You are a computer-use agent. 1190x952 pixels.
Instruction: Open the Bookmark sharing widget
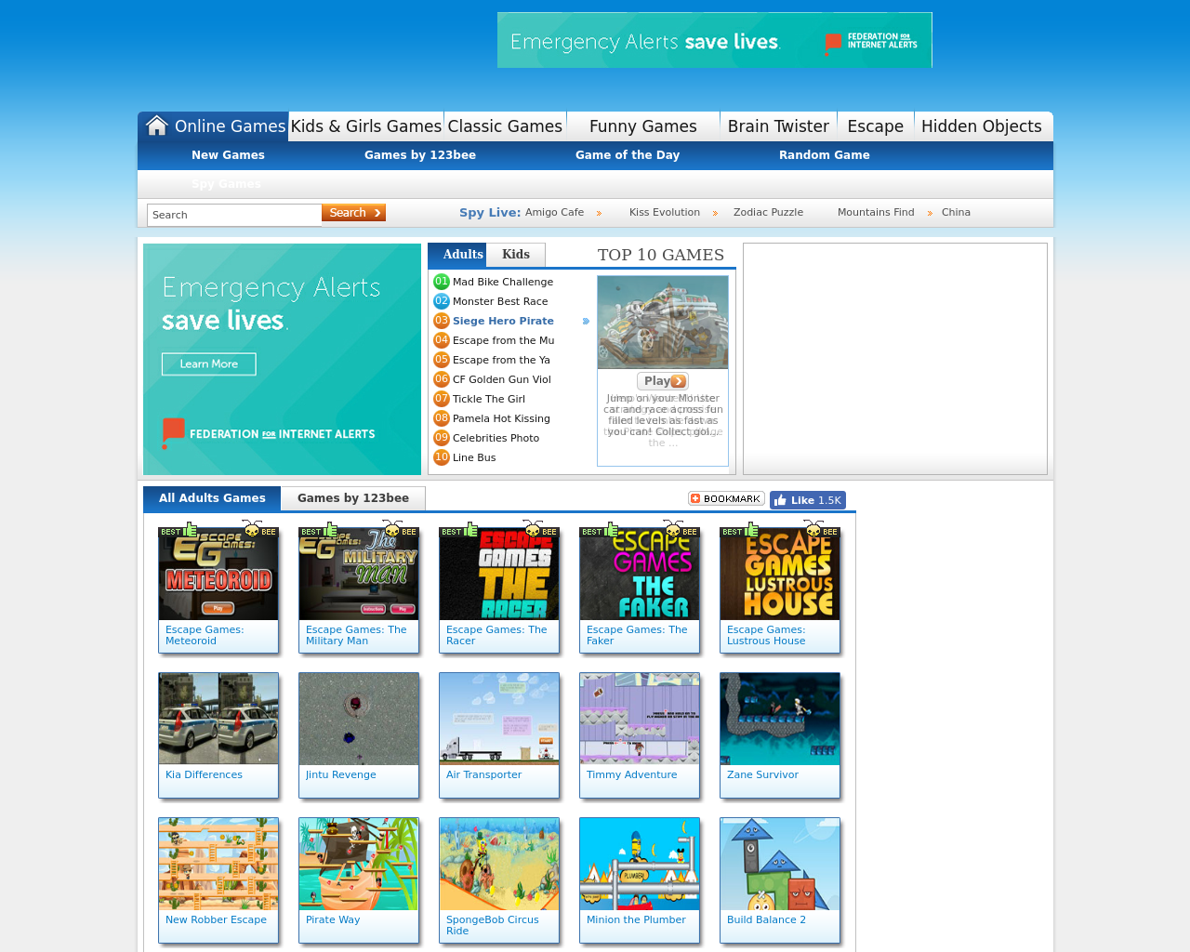click(725, 497)
